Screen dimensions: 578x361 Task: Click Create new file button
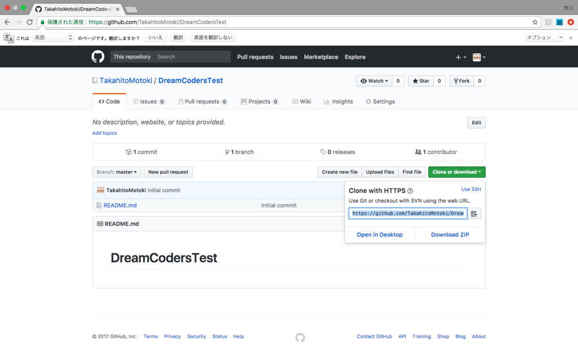[x=339, y=172]
